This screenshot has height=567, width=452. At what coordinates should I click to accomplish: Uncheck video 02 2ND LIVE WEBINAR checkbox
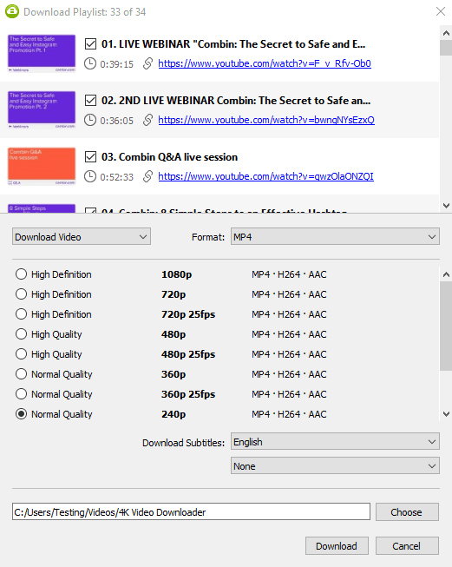[x=90, y=101]
